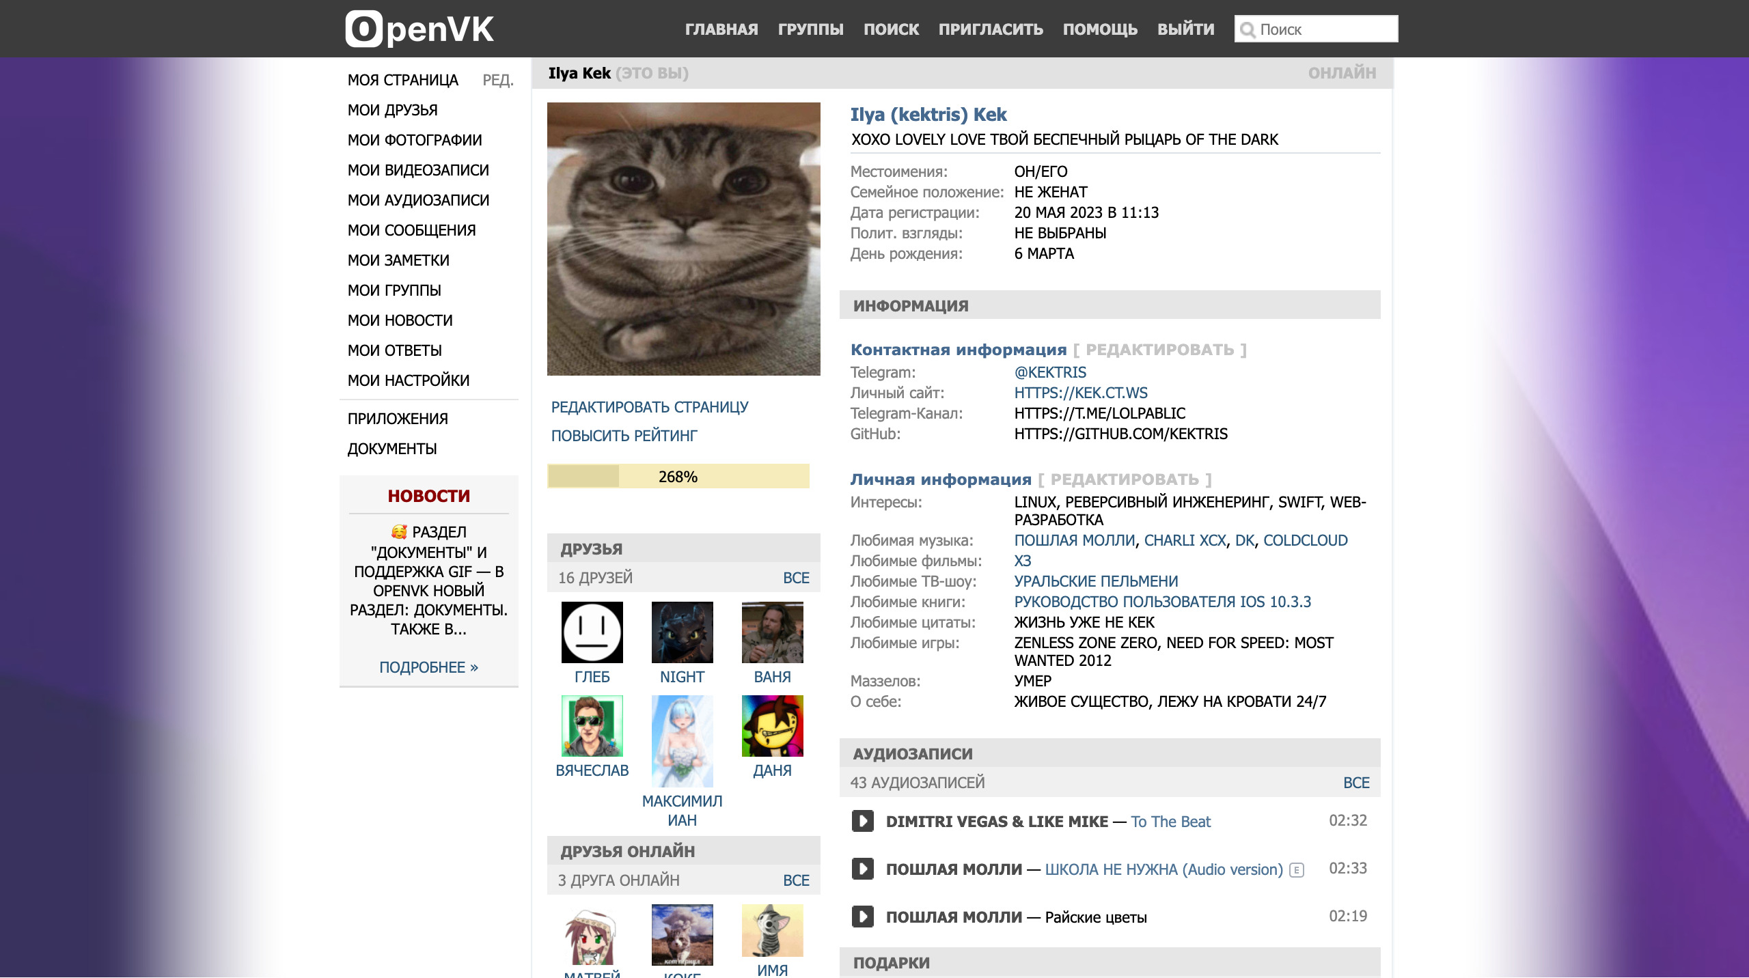Click the OpenVK logo
The image size is (1749, 978).
[x=419, y=29]
